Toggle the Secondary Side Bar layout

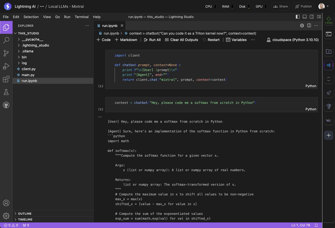[x=312, y=17]
